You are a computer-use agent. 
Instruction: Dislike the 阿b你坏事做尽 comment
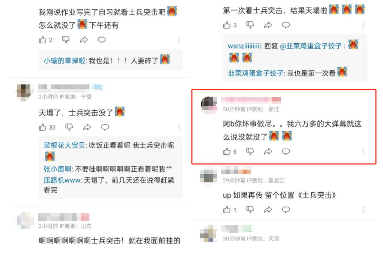click(250, 151)
